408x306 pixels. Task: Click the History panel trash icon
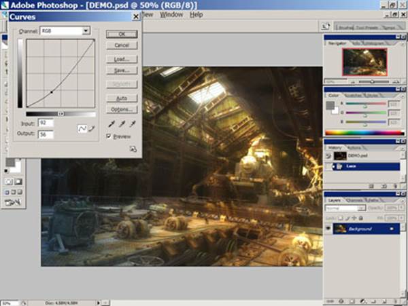tap(395, 186)
